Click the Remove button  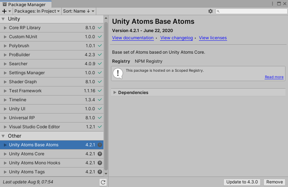tap(274, 182)
